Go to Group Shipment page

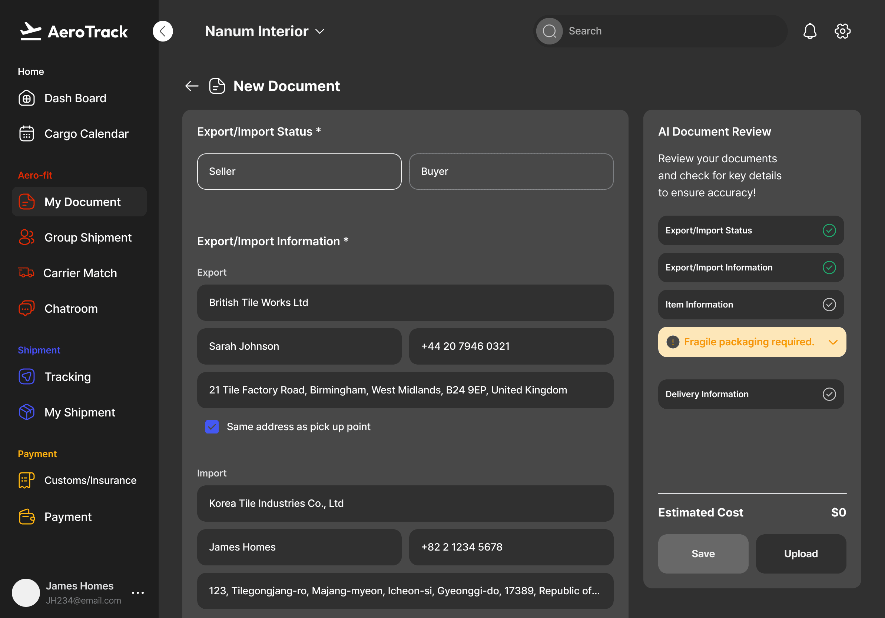[x=88, y=237]
